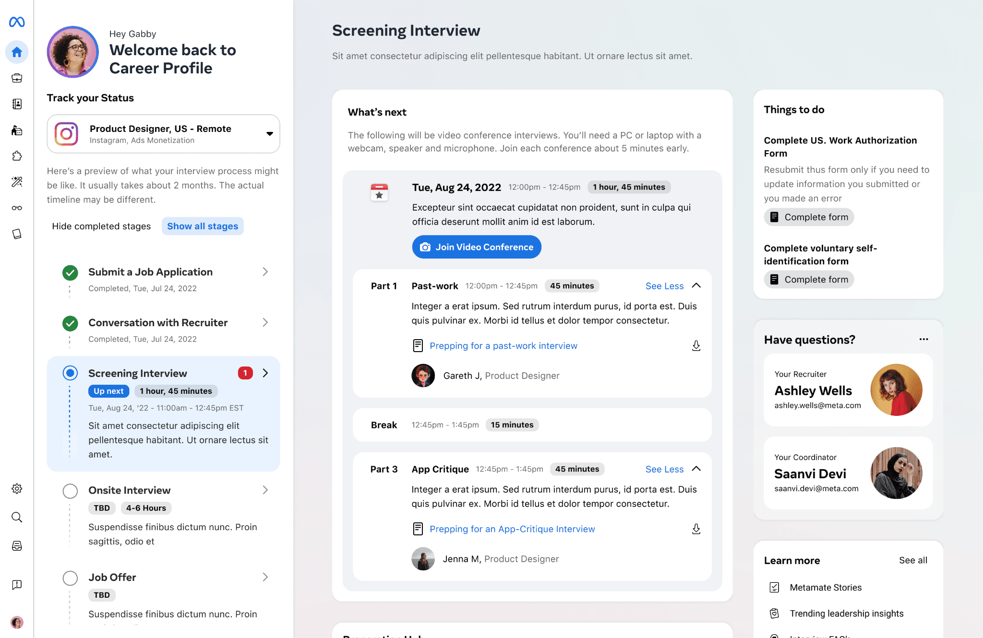The height and width of the screenshot is (638, 983).
Task: Select the Job Offer stage radio circle
Action: (x=70, y=578)
